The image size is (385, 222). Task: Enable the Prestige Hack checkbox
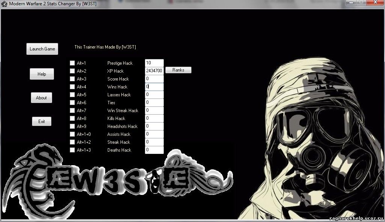tap(72, 63)
